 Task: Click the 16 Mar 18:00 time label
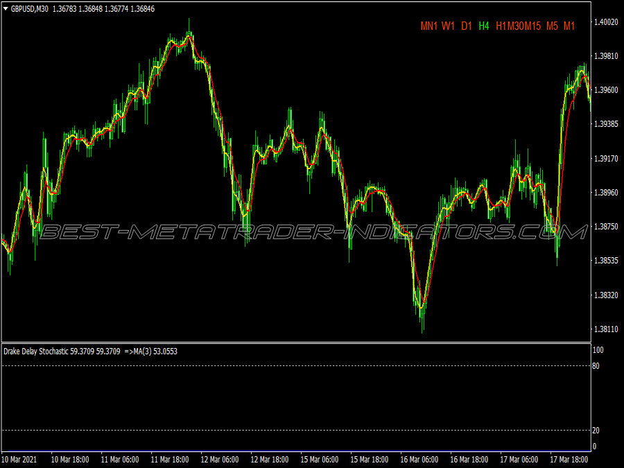(x=469, y=460)
